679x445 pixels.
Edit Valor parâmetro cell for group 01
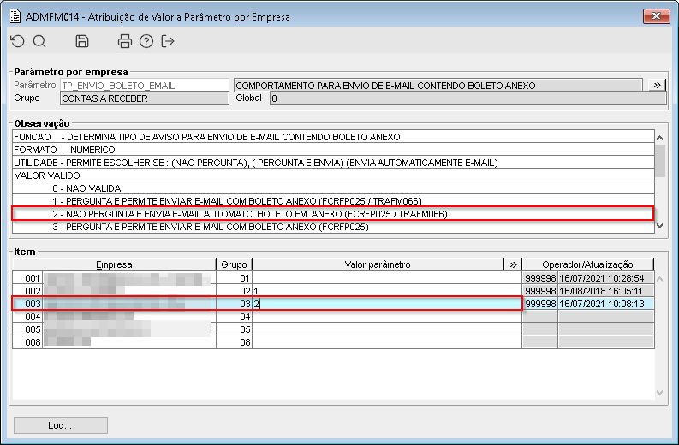tap(387, 278)
